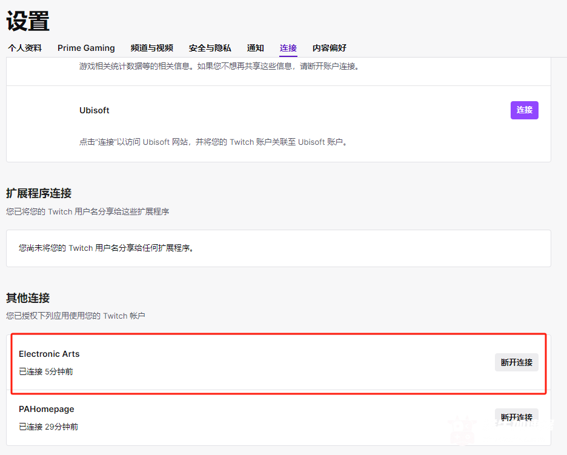Go to the 安全与隐私 tab
567x455 pixels.
[210, 48]
